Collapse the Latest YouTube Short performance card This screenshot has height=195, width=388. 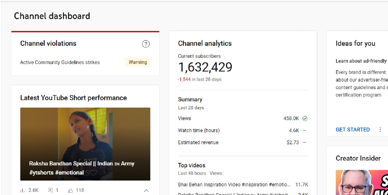tap(146, 190)
